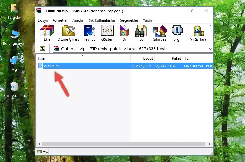Sort files by İsim column
245x162 pixels.
click(x=83, y=58)
